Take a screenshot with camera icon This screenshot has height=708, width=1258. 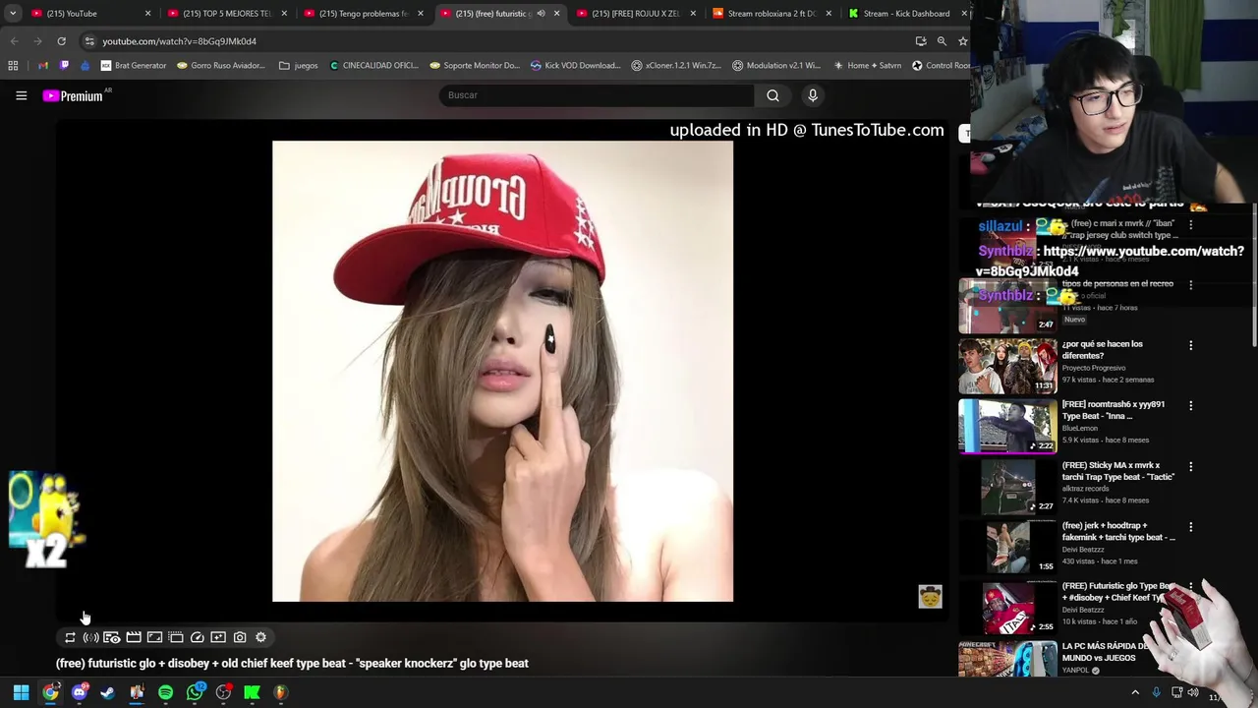pos(240,637)
